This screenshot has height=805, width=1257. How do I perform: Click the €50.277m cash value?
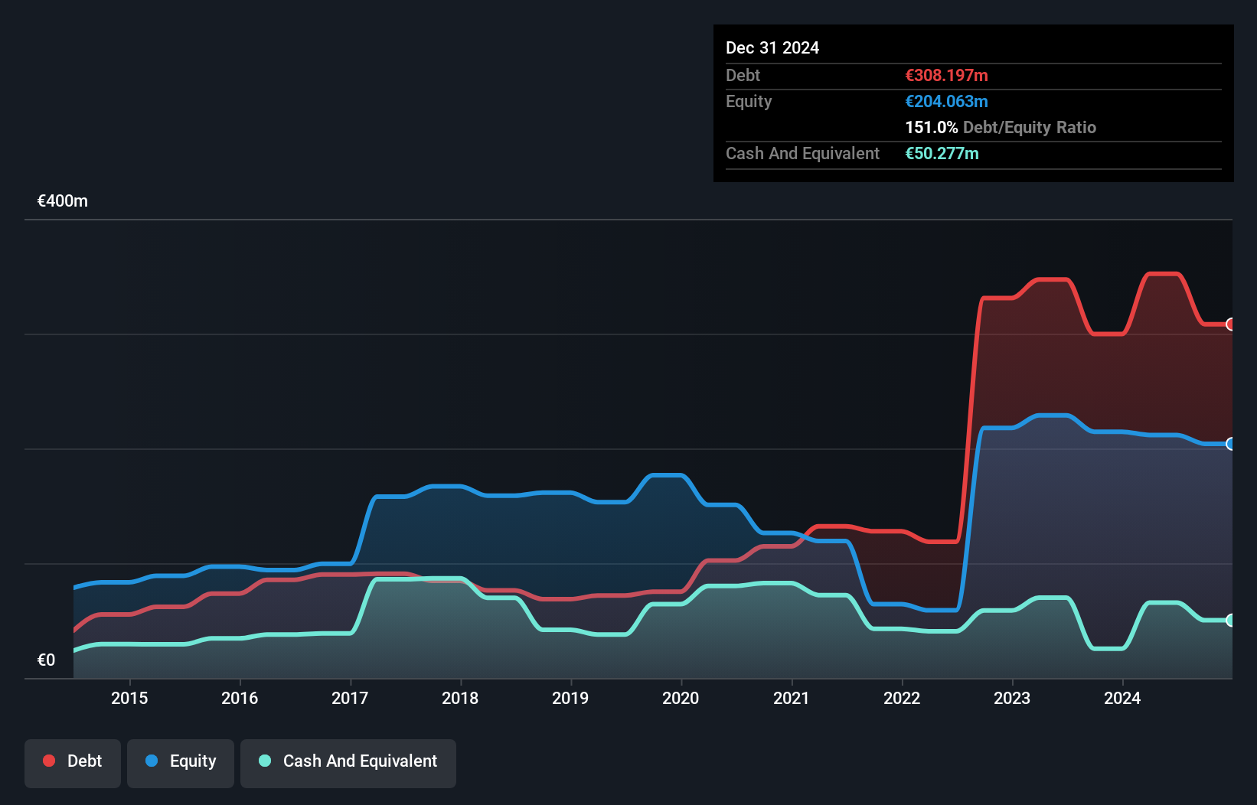click(942, 153)
